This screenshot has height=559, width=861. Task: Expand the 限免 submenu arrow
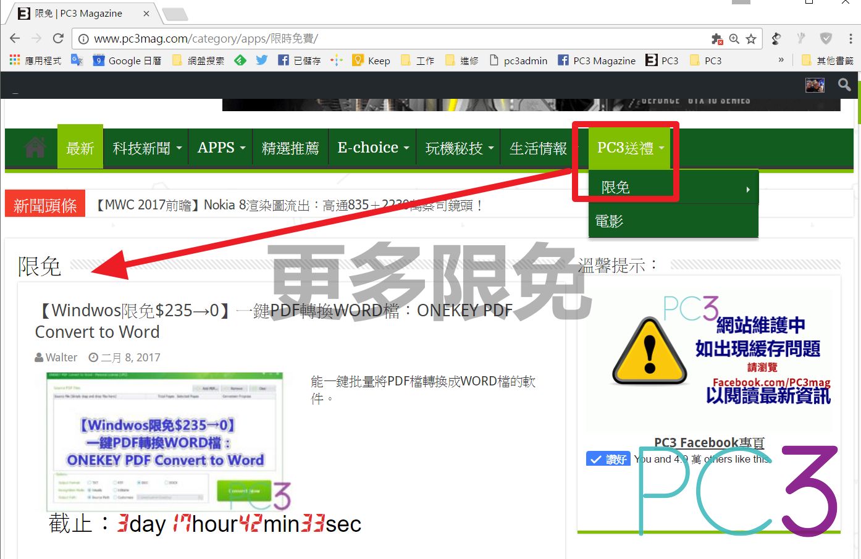click(748, 190)
